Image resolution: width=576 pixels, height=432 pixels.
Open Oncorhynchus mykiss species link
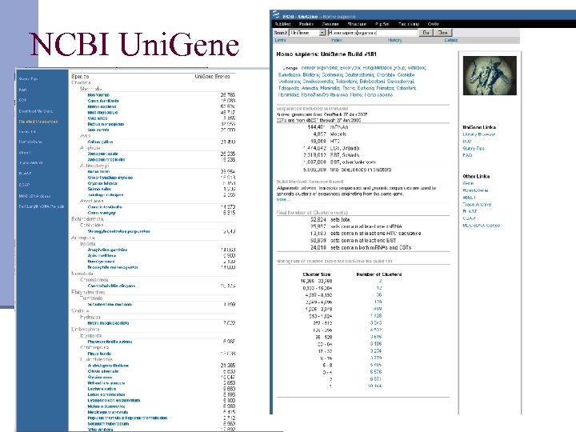pyautogui.click(x=110, y=178)
